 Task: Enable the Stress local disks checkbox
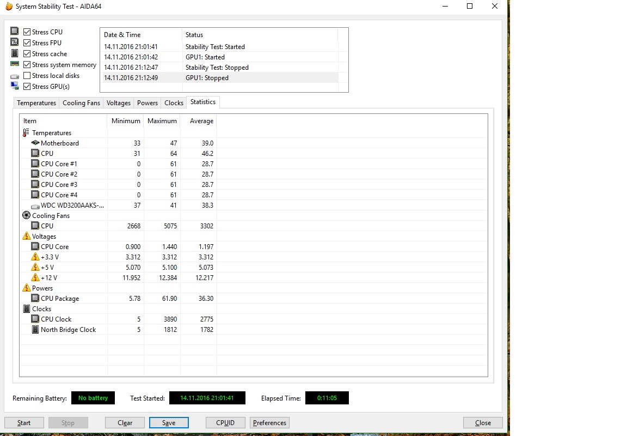(27, 75)
